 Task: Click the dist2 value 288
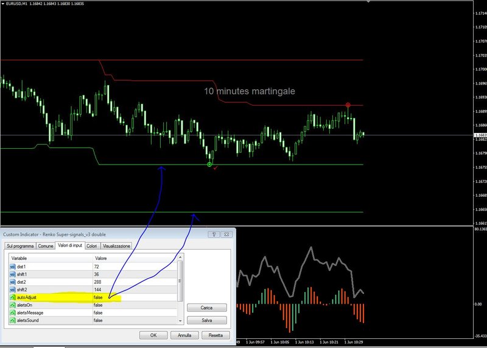[97, 282]
